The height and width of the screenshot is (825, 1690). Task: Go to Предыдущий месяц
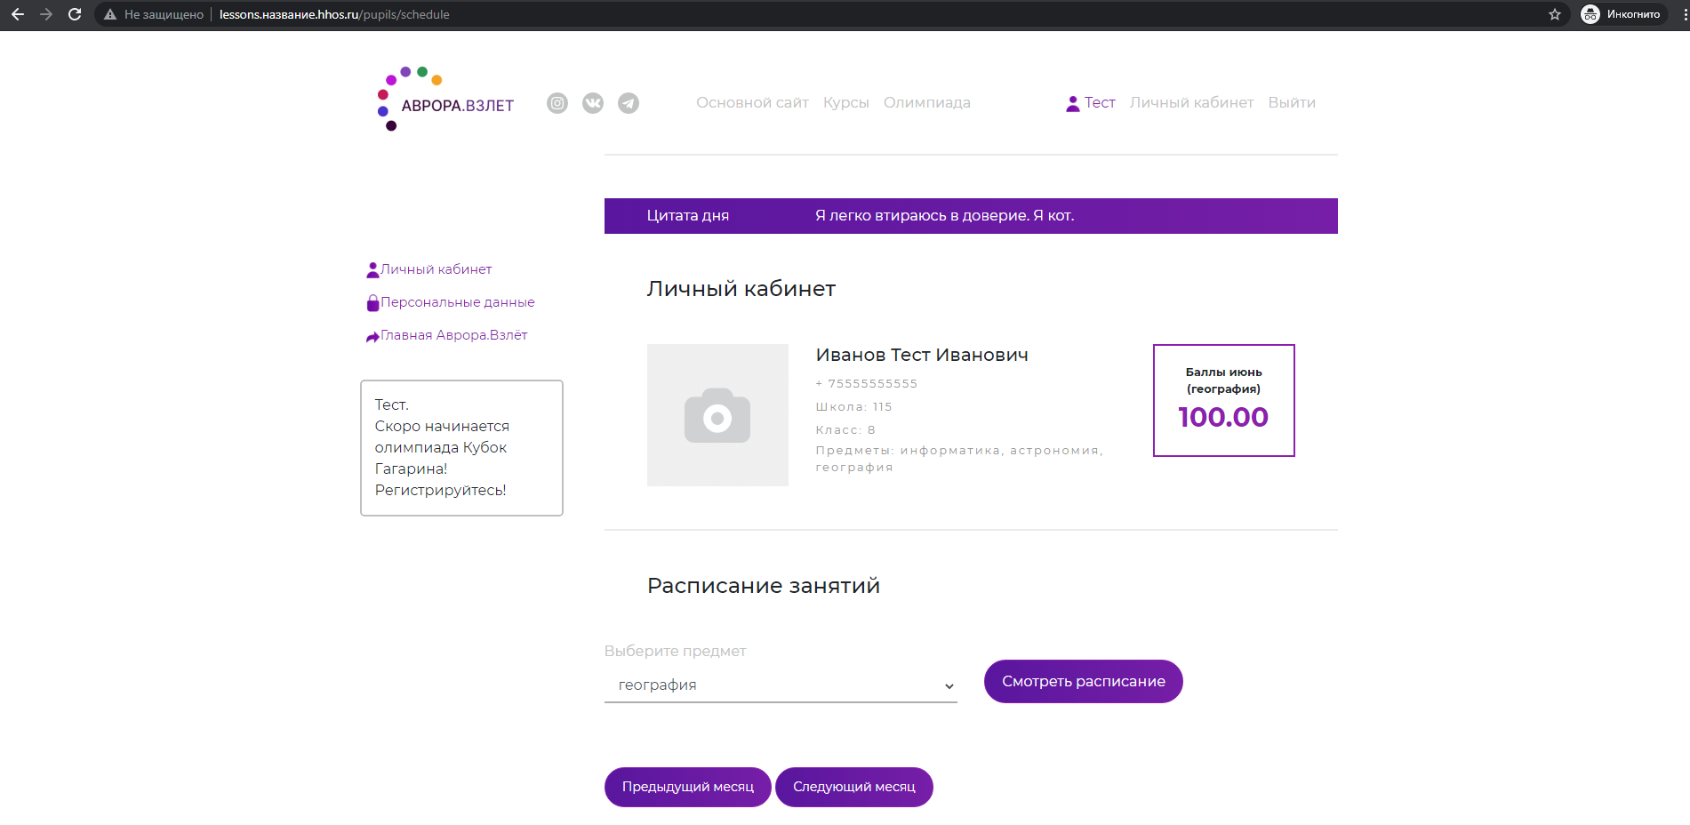pos(687,787)
